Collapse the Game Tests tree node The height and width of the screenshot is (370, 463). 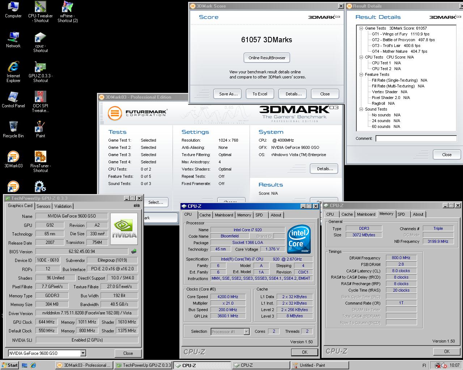(x=361, y=28)
